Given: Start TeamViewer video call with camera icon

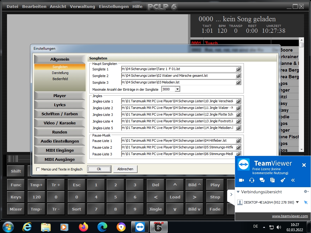Looking at the screenshot, I should click(x=241, y=180).
